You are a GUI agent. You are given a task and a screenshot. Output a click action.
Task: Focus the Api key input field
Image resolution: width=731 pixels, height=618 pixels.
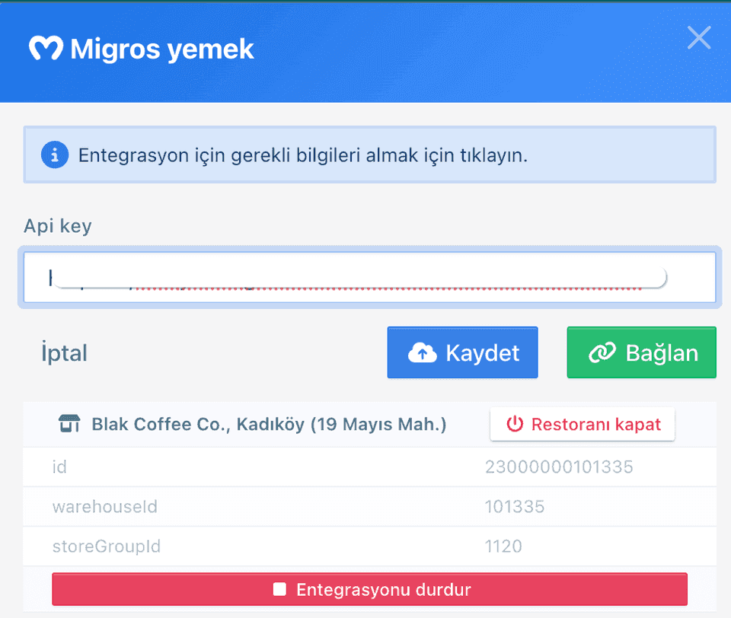click(370, 277)
